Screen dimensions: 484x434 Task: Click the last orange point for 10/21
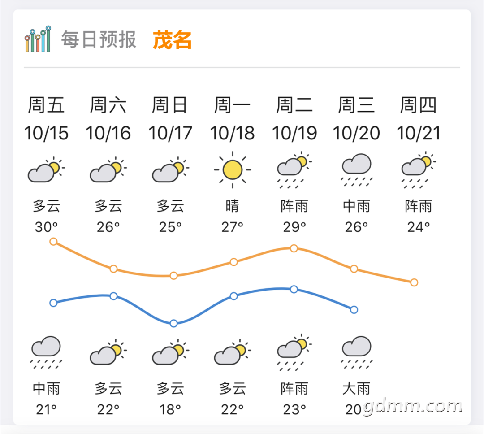click(414, 282)
